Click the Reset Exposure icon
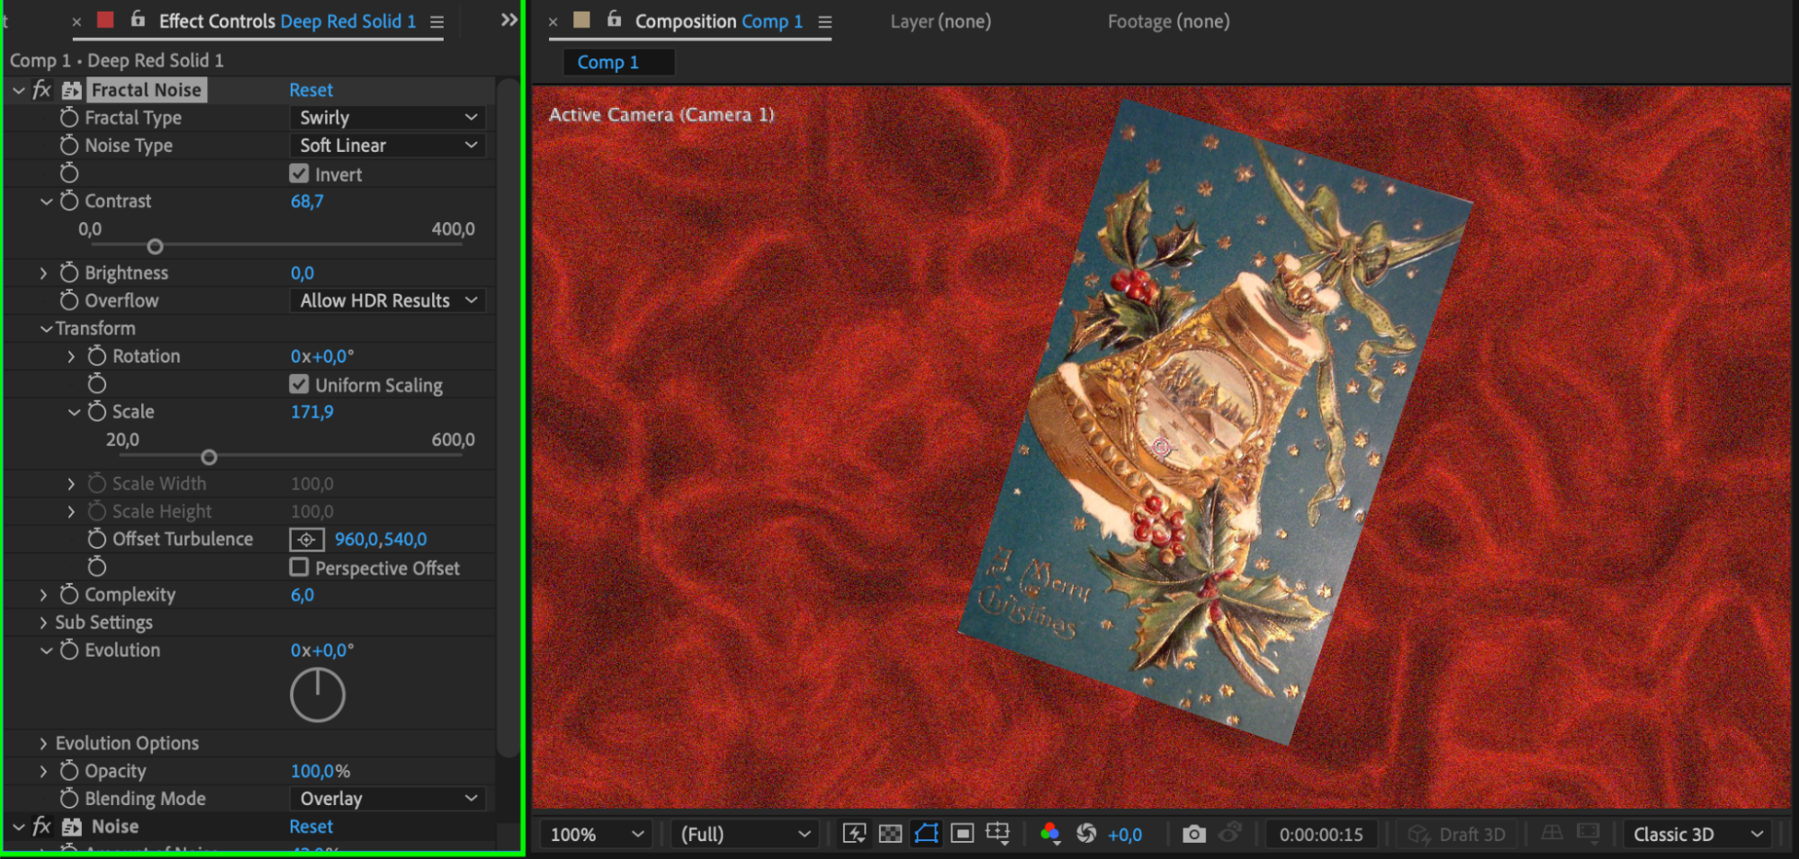The width and height of the screenshot is (1799, 859). coord(1086,834)
